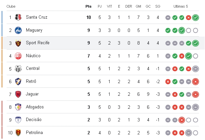The image size is (205, 140).
Task: Click the Pts column header
Action: pyautogui.click(x=88, y=6)
